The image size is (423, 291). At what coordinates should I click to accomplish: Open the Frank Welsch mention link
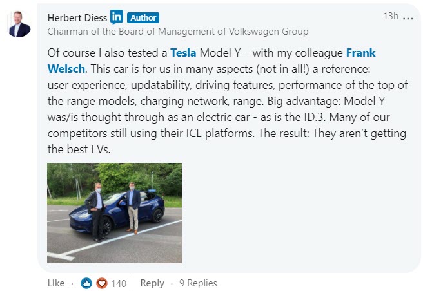pyautogui.click(x=211, y=61)
